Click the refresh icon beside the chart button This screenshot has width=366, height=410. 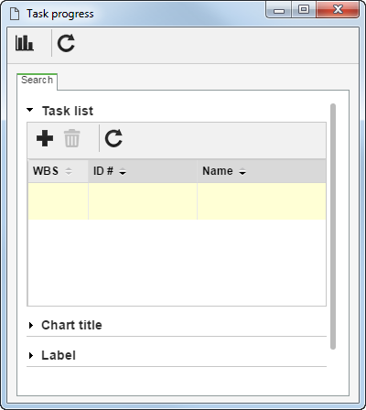[x=66, y=43]
